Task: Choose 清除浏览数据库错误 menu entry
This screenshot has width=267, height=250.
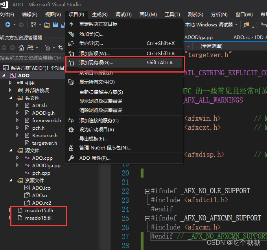Action: pyautogui.click(x=124, y=110)
